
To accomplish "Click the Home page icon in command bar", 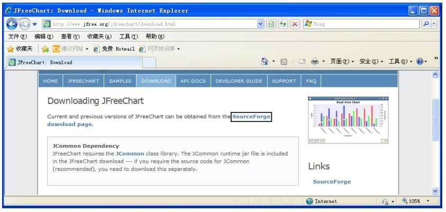I will coord(265,61).
